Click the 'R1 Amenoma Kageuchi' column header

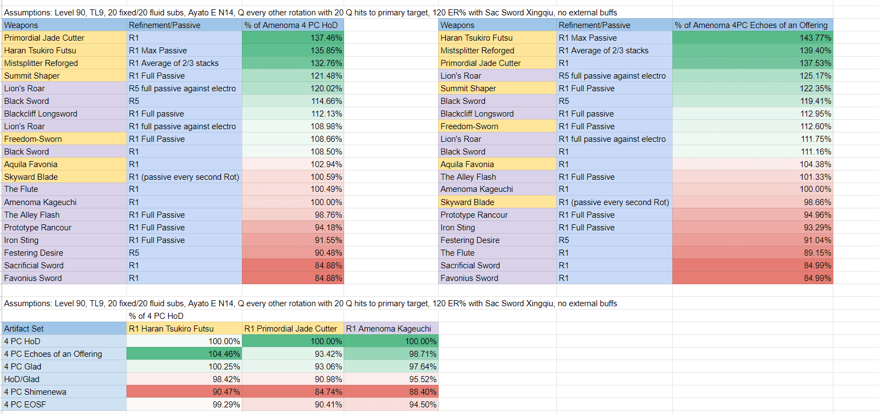coord(391,329)
